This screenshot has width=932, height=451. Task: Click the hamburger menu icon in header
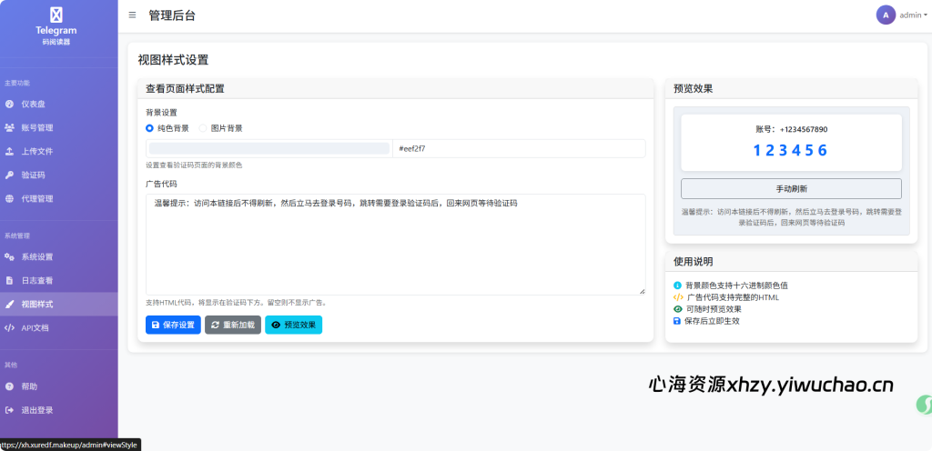tap(133, 15)
